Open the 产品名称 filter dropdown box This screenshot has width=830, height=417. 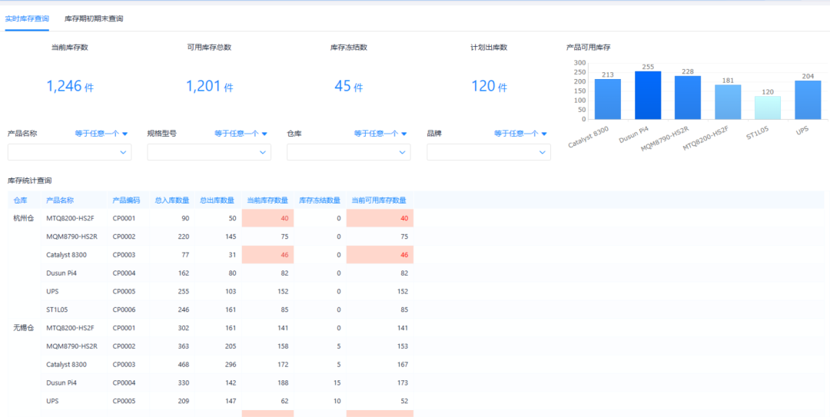69,152
